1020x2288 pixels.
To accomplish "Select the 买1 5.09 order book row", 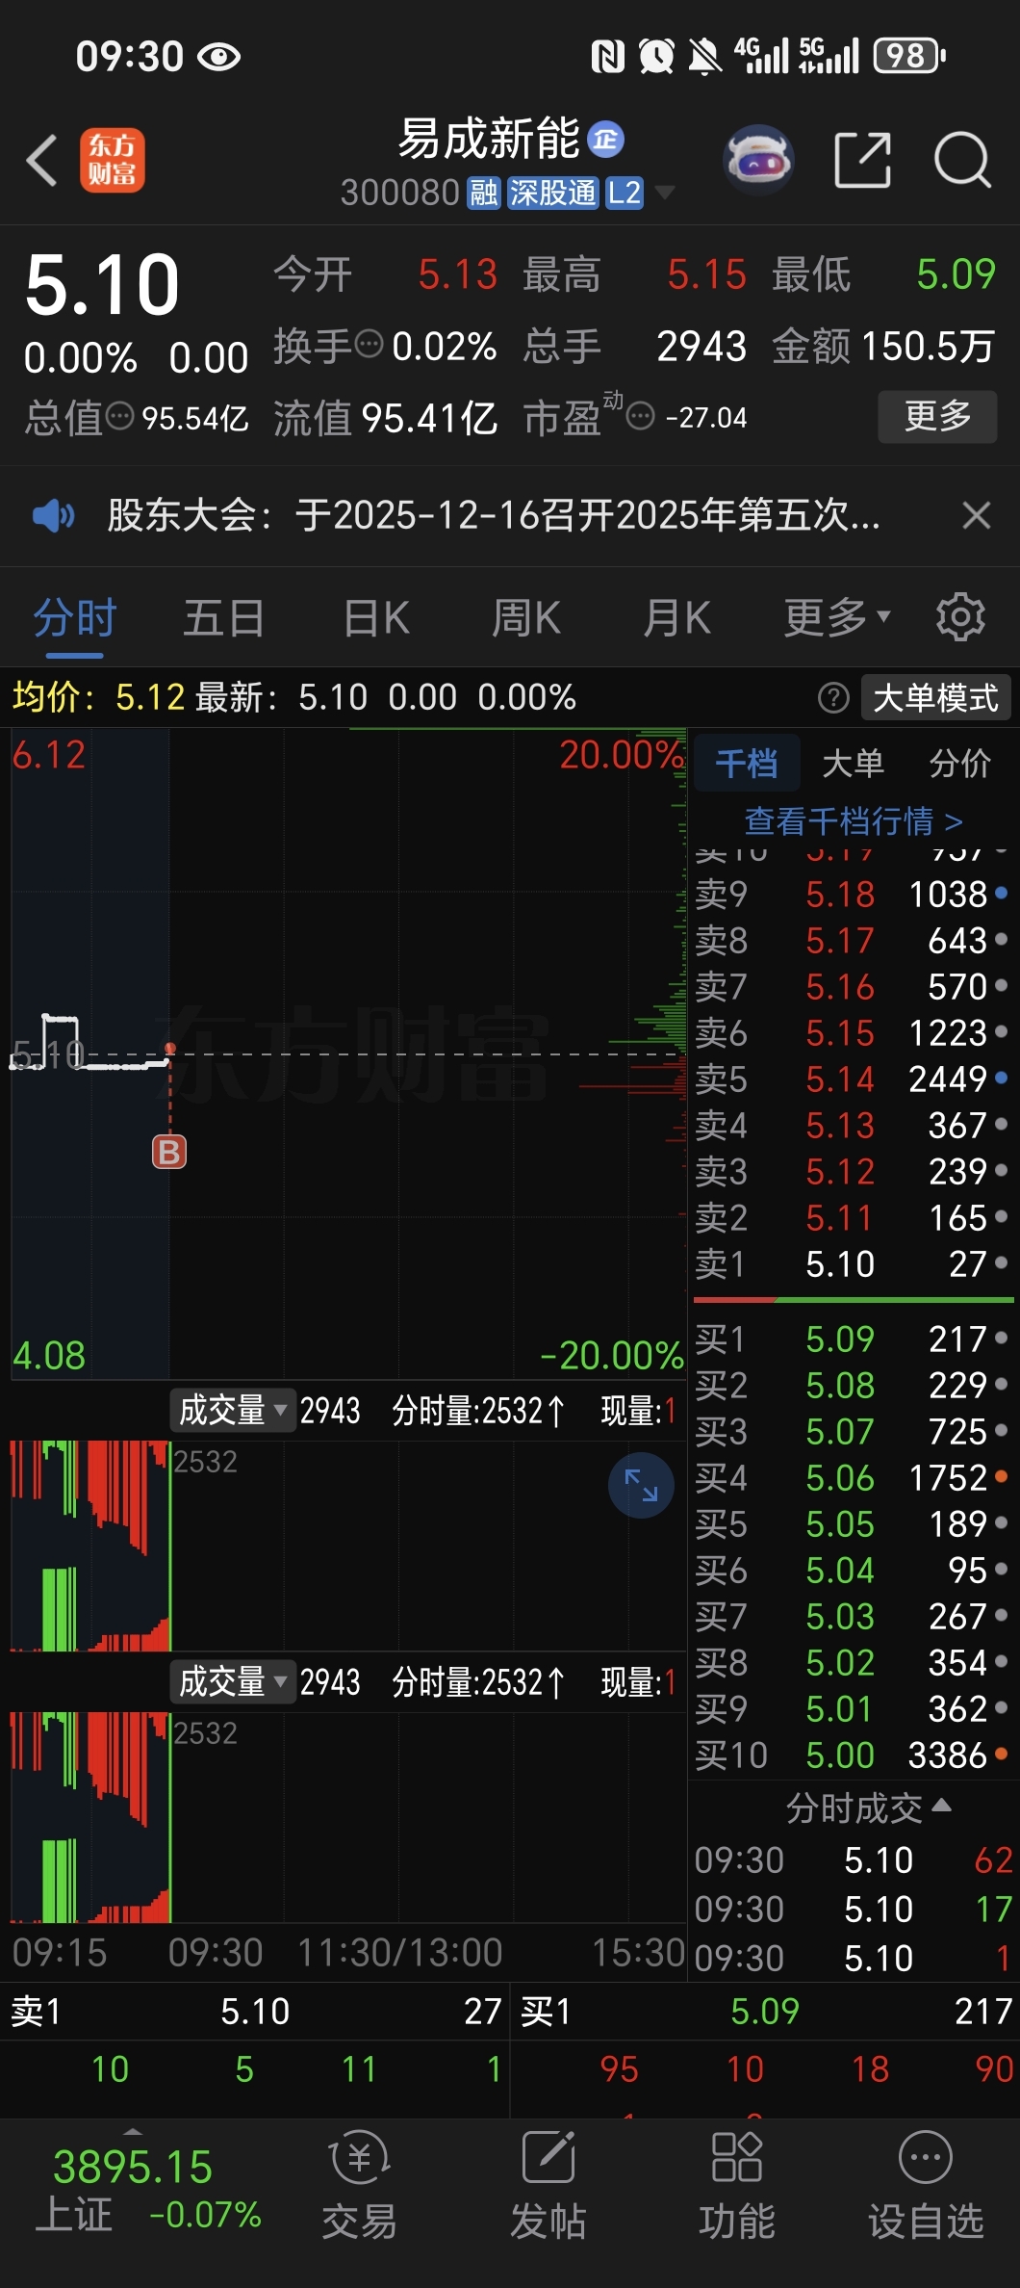I will pos(852,1339).
